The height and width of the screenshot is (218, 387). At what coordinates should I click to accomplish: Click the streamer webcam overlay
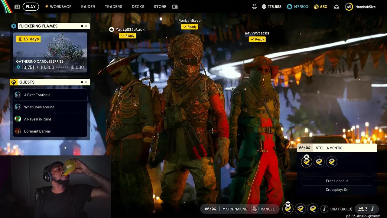55,187
